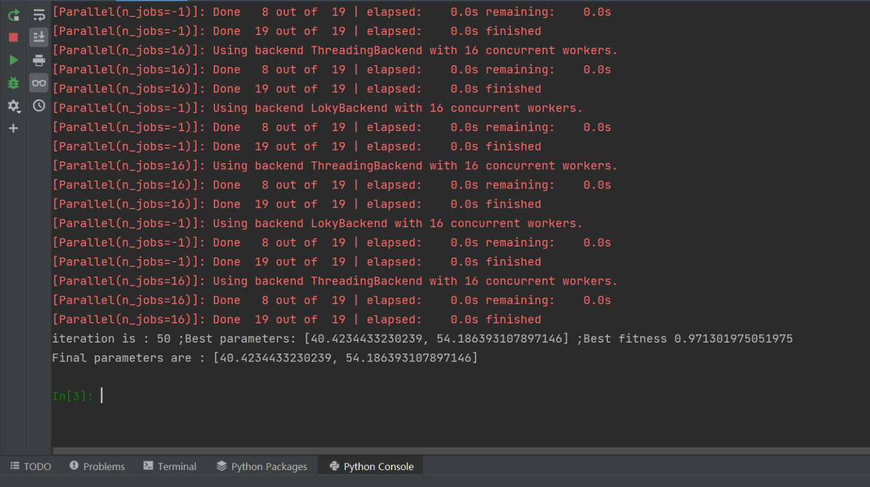Open the Terminal tab

click(170, 466)
